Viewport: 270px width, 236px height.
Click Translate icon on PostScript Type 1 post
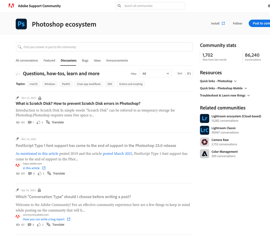(49, 173)
